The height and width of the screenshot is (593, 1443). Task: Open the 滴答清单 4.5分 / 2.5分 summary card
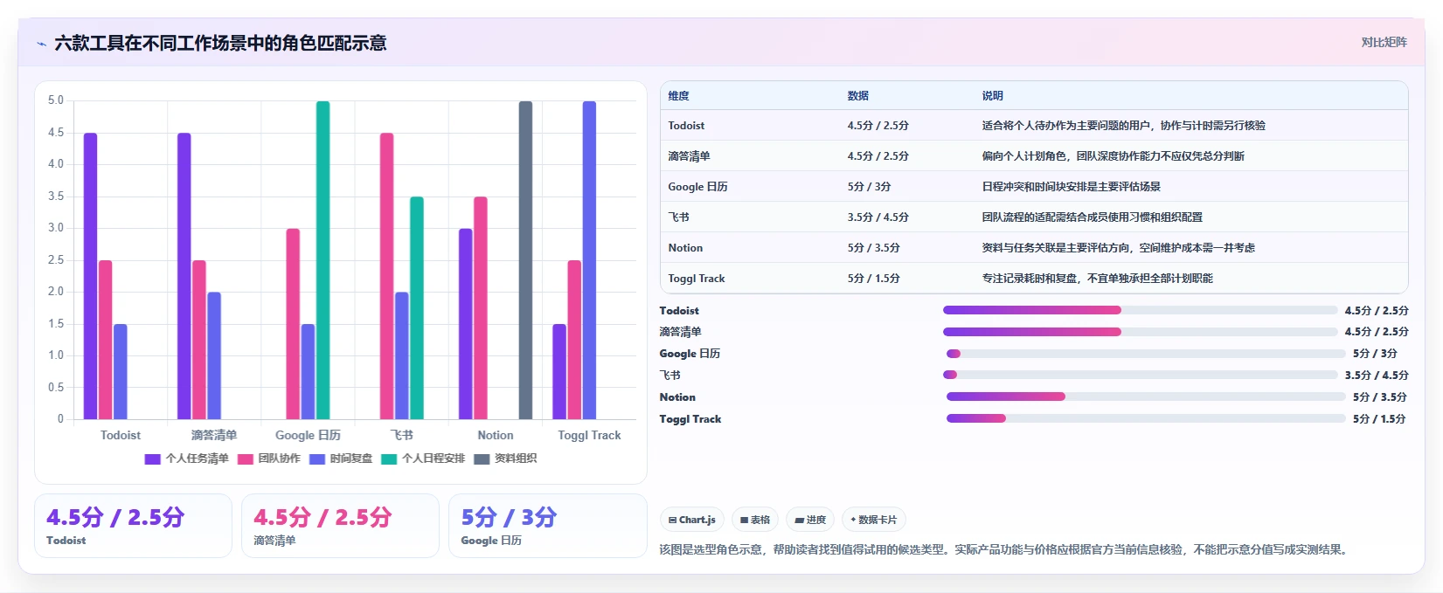coord(340,526)
